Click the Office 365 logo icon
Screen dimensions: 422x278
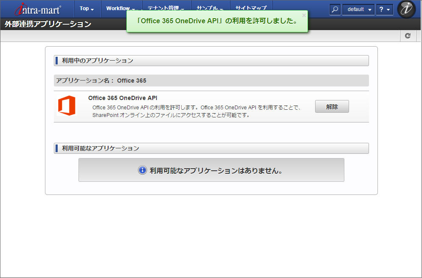(67, 106)
